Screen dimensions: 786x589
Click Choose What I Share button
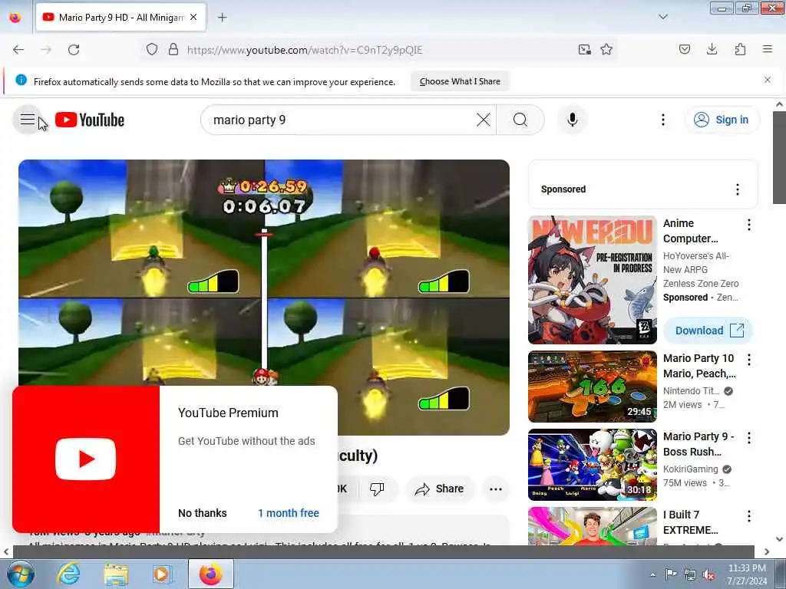[460, 81]
